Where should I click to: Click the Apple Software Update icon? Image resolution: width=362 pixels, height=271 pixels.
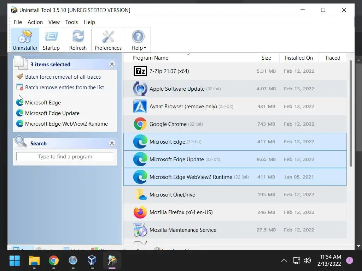(x=140, y=89)
